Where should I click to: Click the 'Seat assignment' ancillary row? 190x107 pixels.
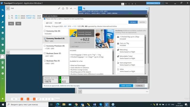[x=130, y=64]
